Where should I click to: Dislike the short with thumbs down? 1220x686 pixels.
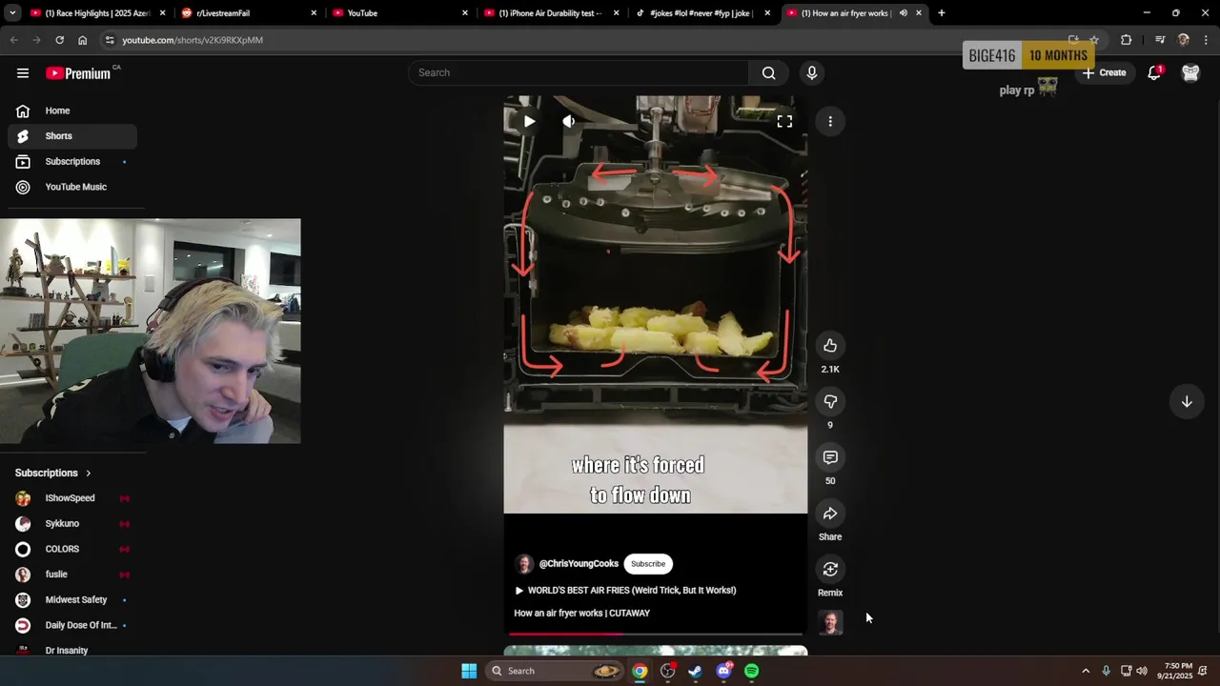[x=830, y=402]
